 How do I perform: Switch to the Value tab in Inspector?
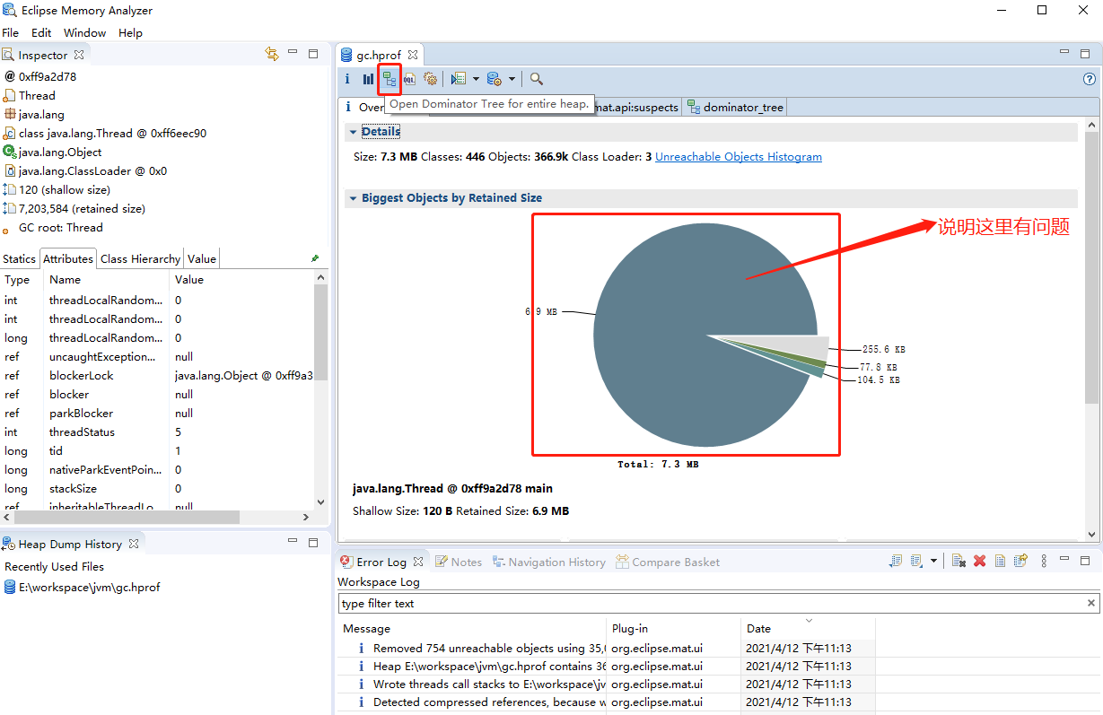coord(202,258)
